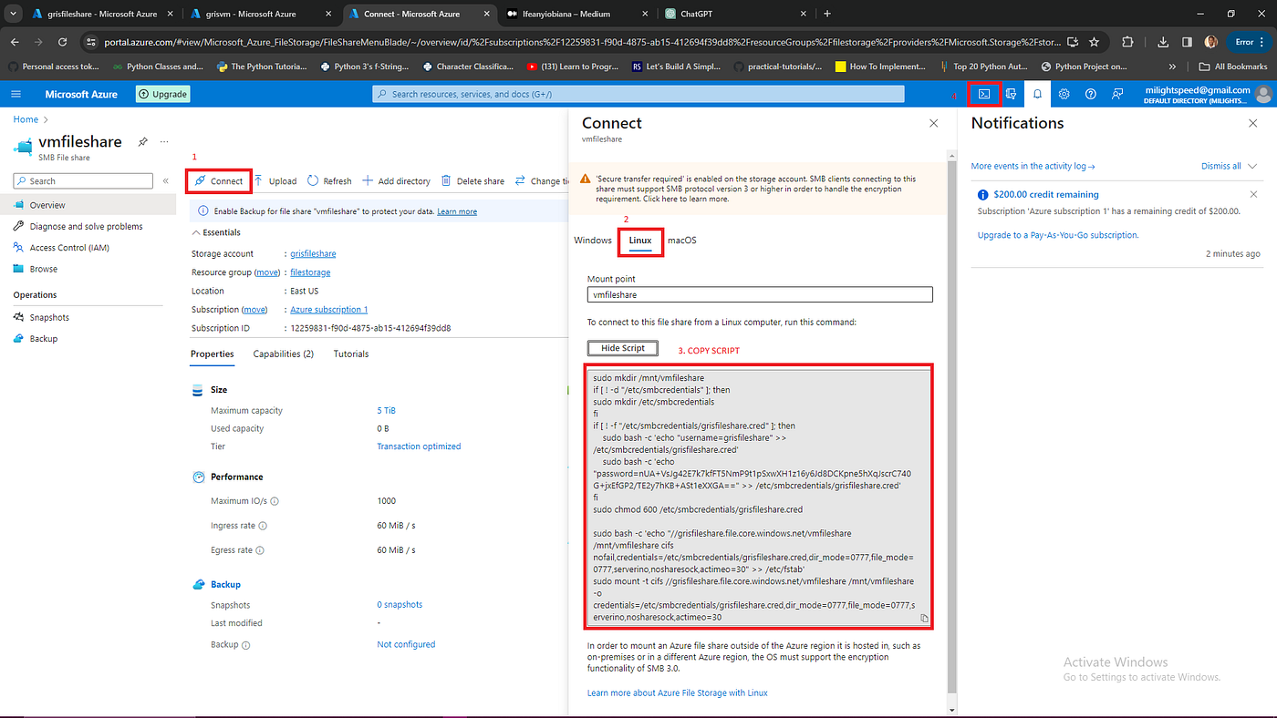Click Delete share in the toolbar
Screen dimensions: 1277x718
[472, 180]
